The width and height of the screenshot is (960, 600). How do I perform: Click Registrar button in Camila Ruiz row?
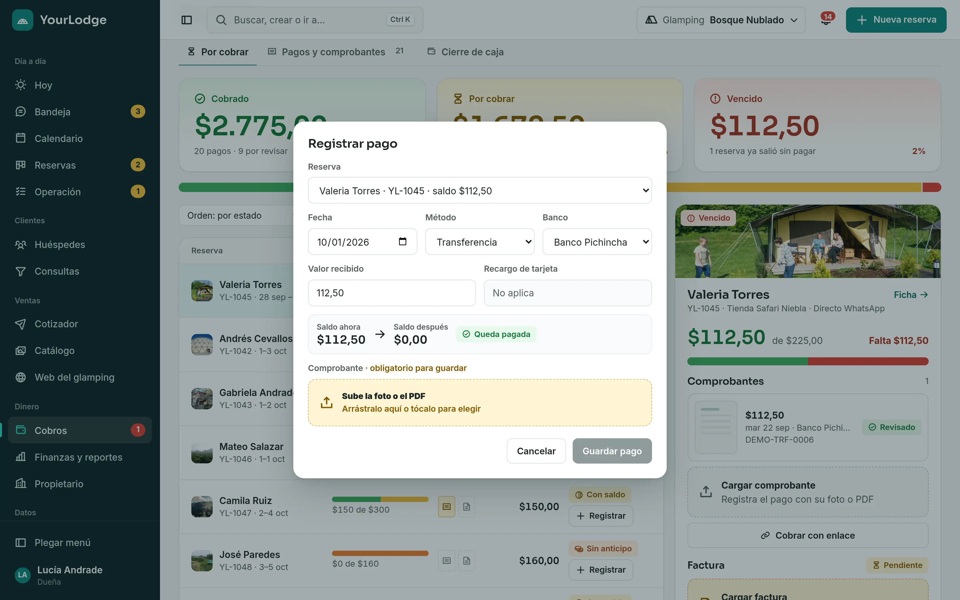(x=601, y=516)
